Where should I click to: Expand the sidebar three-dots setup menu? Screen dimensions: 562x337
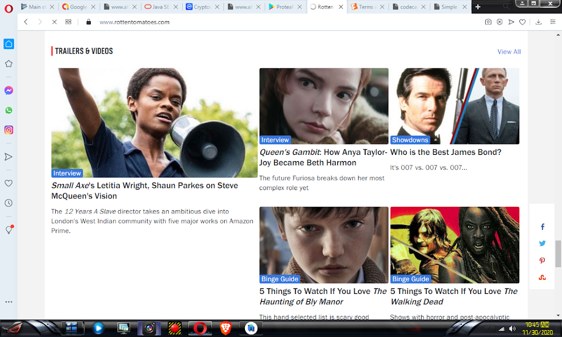click(8, 302)
